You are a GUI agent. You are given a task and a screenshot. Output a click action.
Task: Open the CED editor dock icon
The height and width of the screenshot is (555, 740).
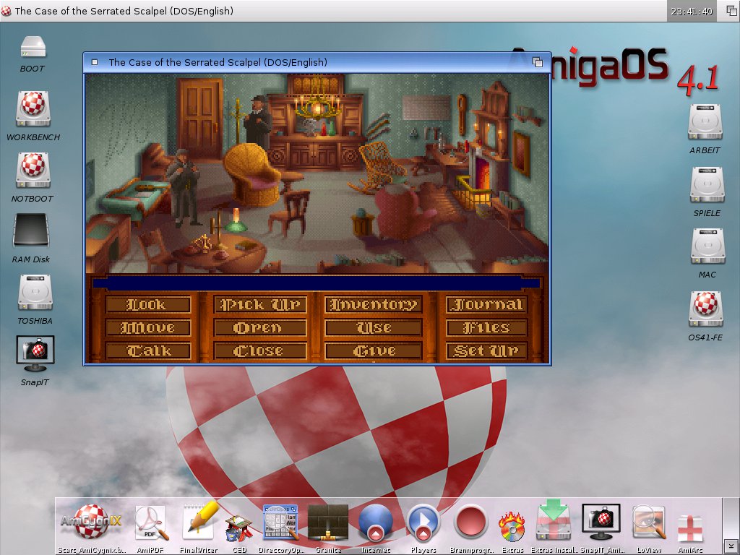(240, 528)
